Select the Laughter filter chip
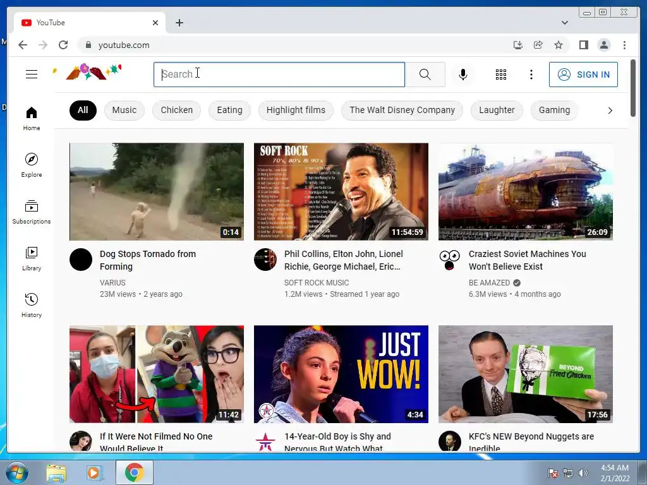Image resolution: width=647 pixels, height=485 pixels. 497,110
